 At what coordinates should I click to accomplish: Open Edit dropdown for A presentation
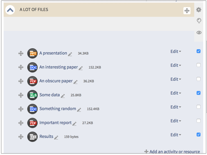tap(176, 51)
